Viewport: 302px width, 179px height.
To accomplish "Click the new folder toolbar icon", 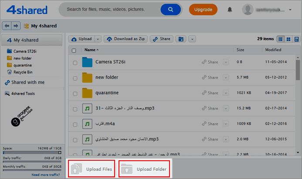I will (181, 39).
